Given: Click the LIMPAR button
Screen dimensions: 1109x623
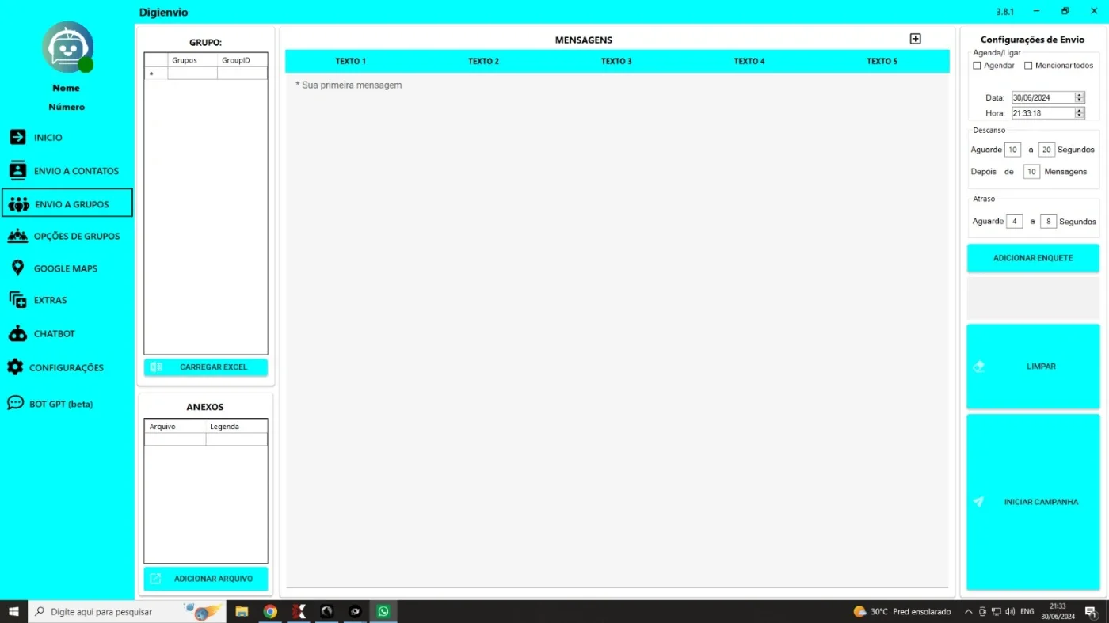Looking at the screenshot, I should 1033,367.
